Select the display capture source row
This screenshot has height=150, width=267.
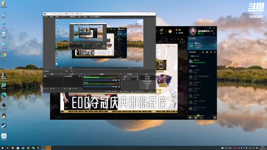(73, 76)
